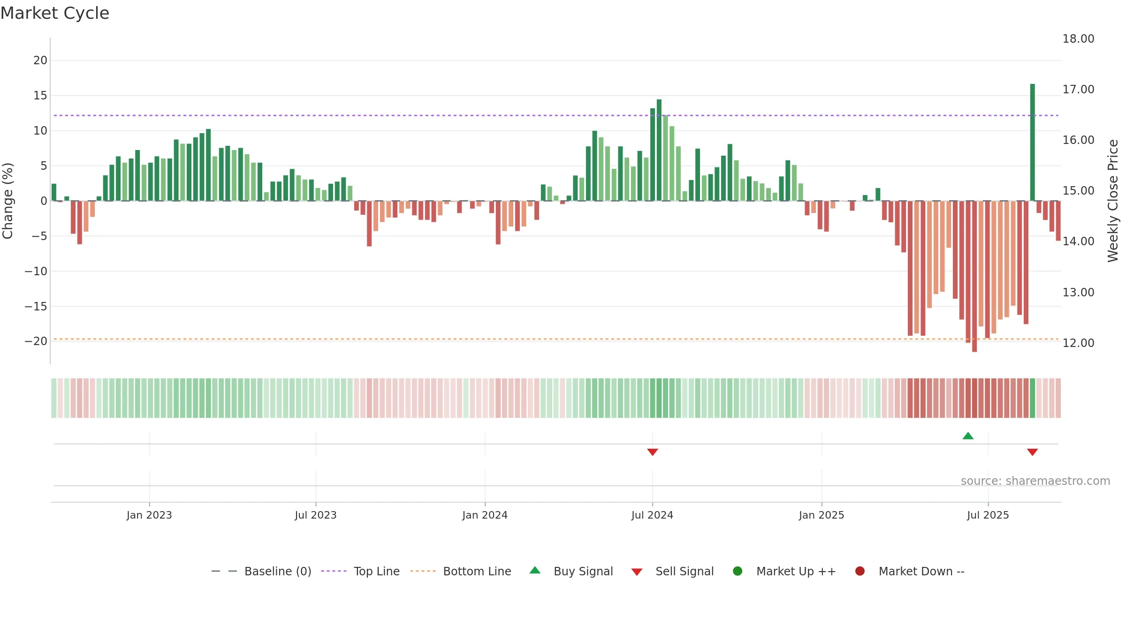Click the orange dotted bottom line on chart

[x=556, y=339]
